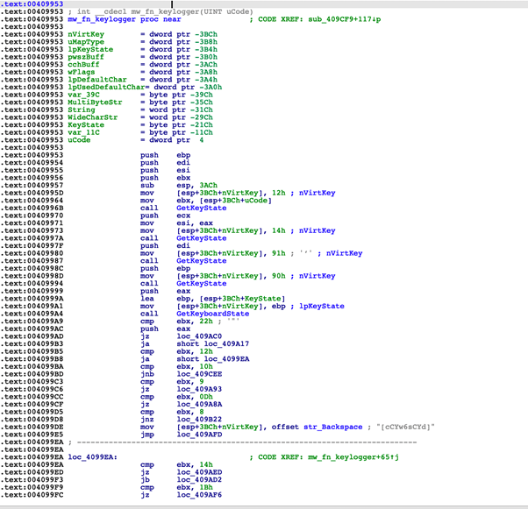This screenshot has width=528, height=509.
Task: Select the nVirtKey variable definition at -3BCh
Action: pos(86,34)
